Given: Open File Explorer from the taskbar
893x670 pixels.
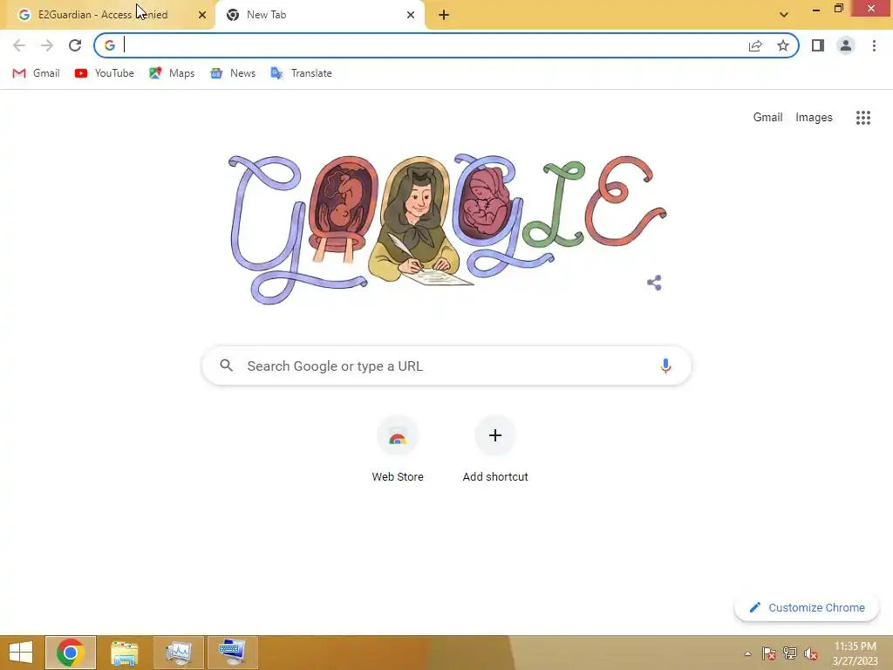Looking at the screenshot, I should [x=124, y=653].
